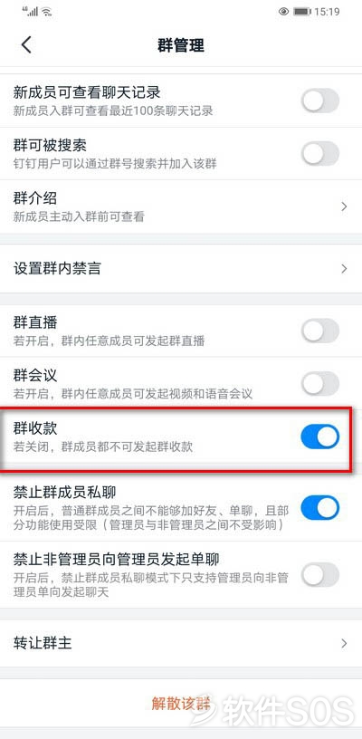Enable 禁止非管理员向管理员发起单聊 switch

tap(320, 574)
